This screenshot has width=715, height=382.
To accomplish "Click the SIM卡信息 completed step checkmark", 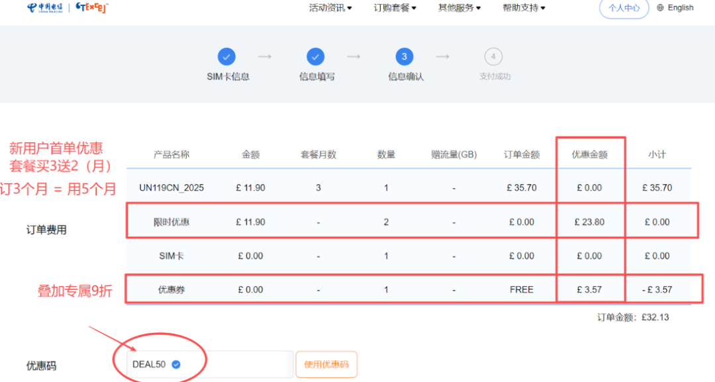I will point(226,56).
